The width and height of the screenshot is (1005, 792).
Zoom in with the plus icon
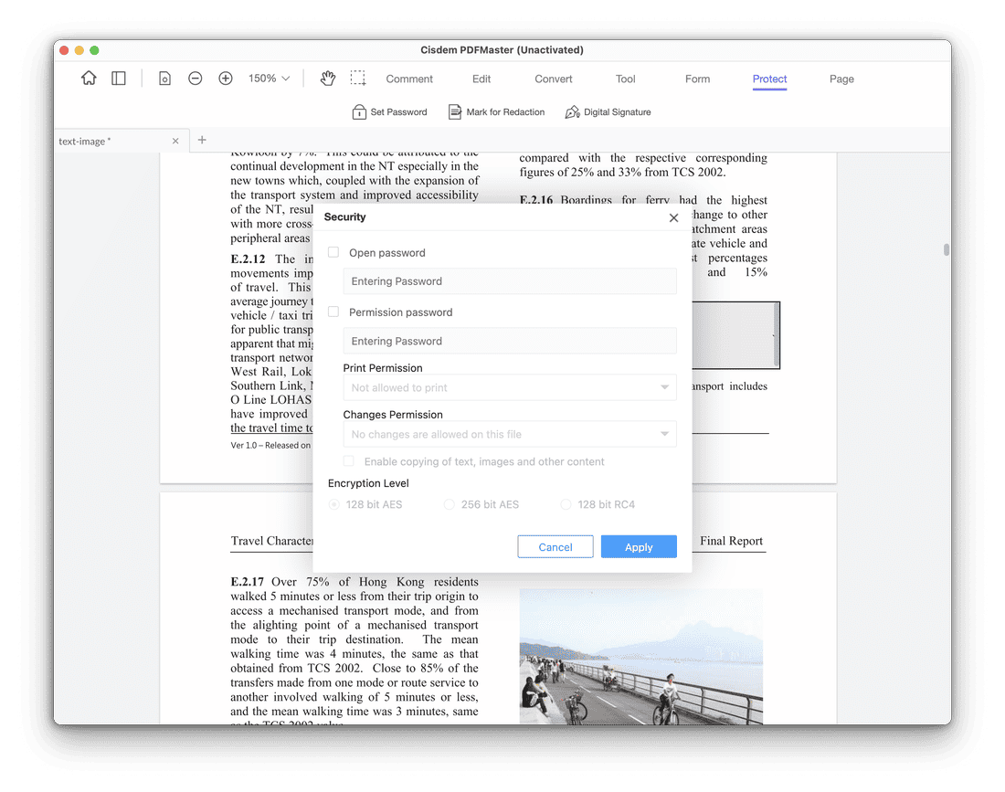[x=226, y=79]
